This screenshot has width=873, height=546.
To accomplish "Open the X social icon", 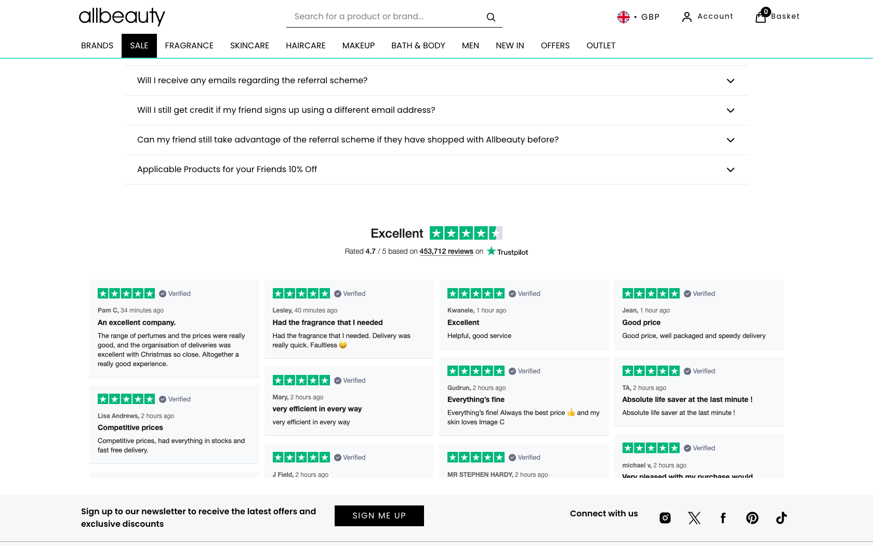I will click(x=694, y=518).
